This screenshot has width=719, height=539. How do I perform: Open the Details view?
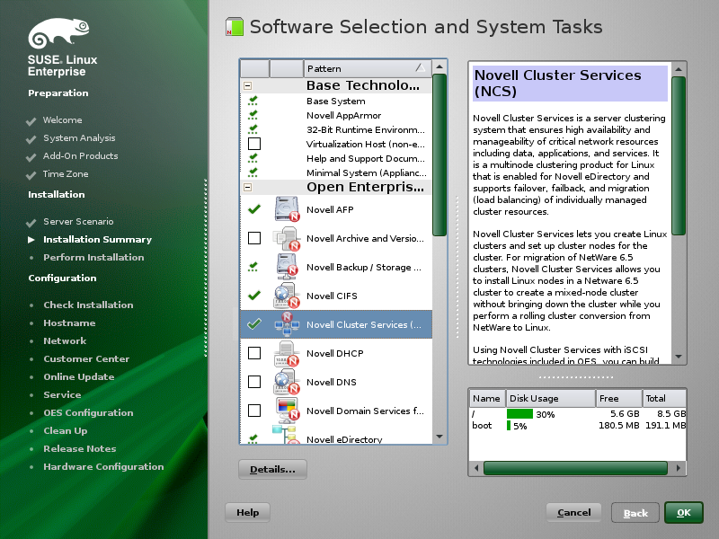point(272,469)
